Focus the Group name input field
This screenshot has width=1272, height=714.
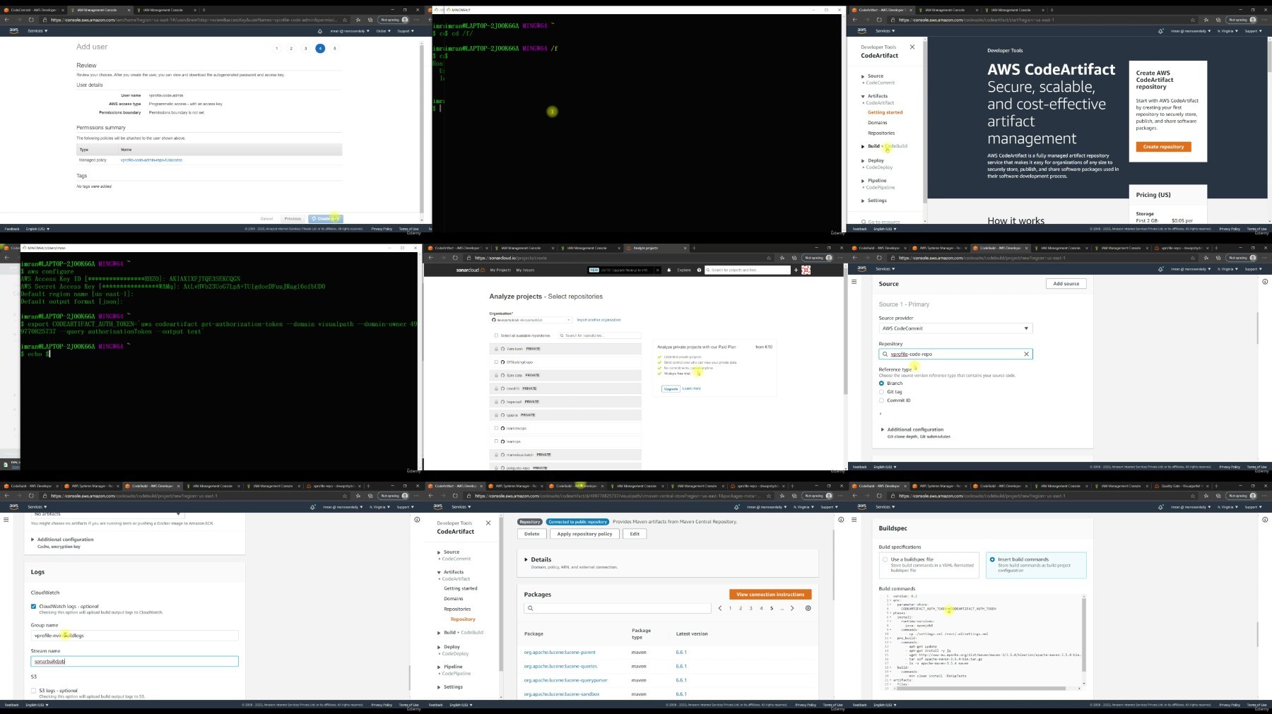(135, 636)
